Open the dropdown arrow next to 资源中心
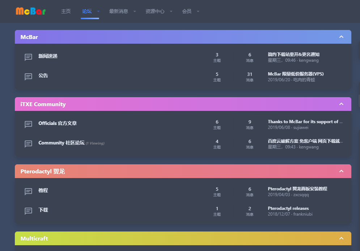This screenshot has height=251, width=360. point(171,11)
